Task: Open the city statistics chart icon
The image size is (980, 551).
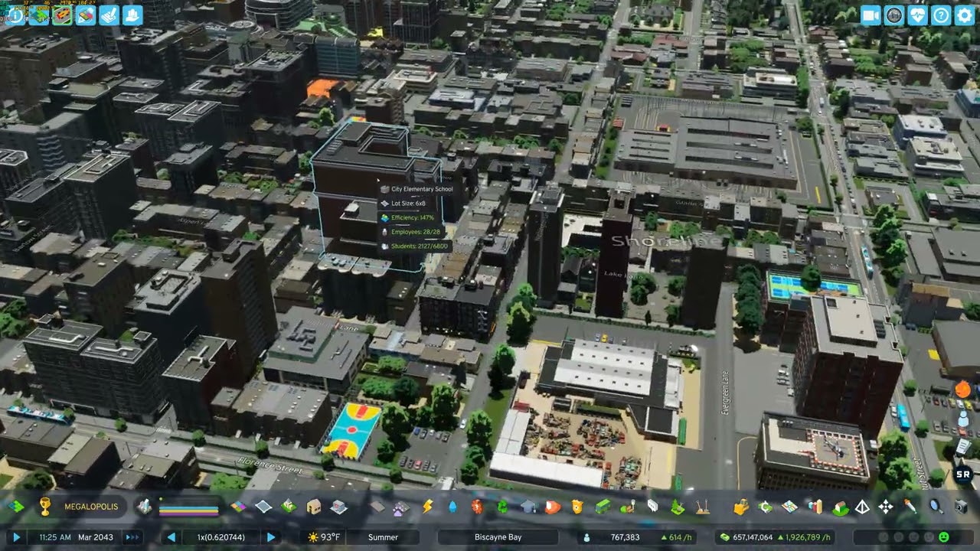Action: click(815, 507)
